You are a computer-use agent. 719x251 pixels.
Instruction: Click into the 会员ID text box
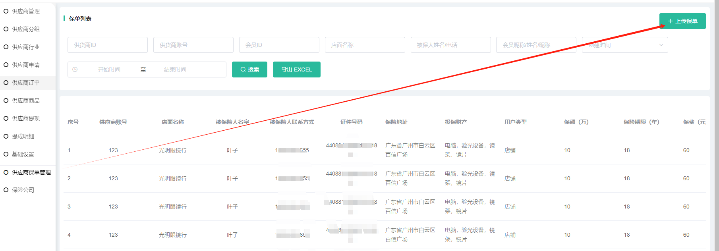coord(279,45)
